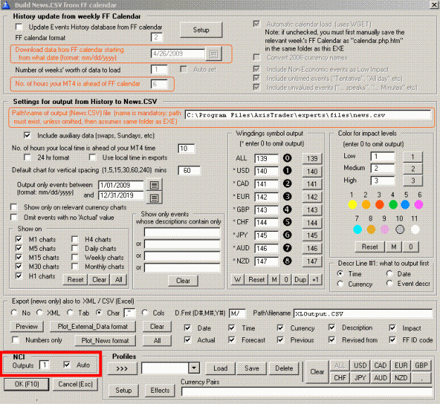Click the News.CSV output path field

(x=308, y=115)
